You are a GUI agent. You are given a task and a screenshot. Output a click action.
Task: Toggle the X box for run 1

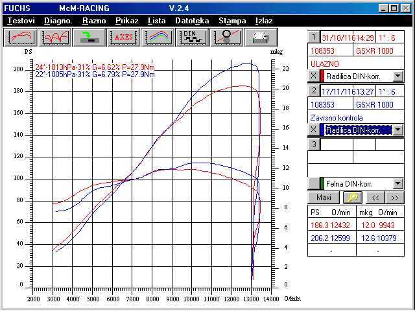pyautogui.click(x=313, y=76)
